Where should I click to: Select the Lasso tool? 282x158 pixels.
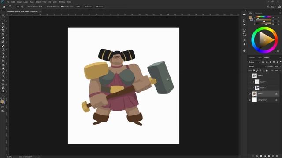pyautogui.click(x=3, y=23)
